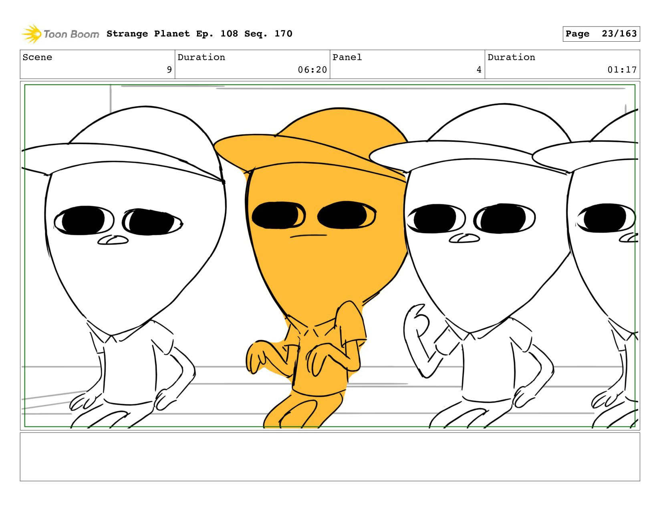The image size is (661, 511).
Task: Click the Duration label above the 01:17 value
Action: (511, 57)
